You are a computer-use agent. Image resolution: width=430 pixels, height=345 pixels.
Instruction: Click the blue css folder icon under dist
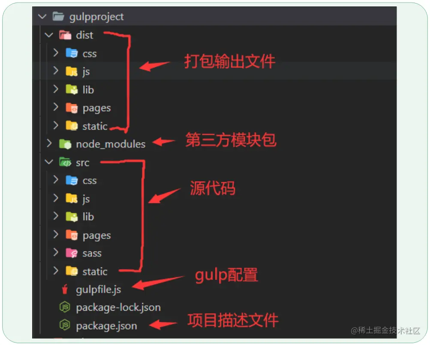click(72, 53)
